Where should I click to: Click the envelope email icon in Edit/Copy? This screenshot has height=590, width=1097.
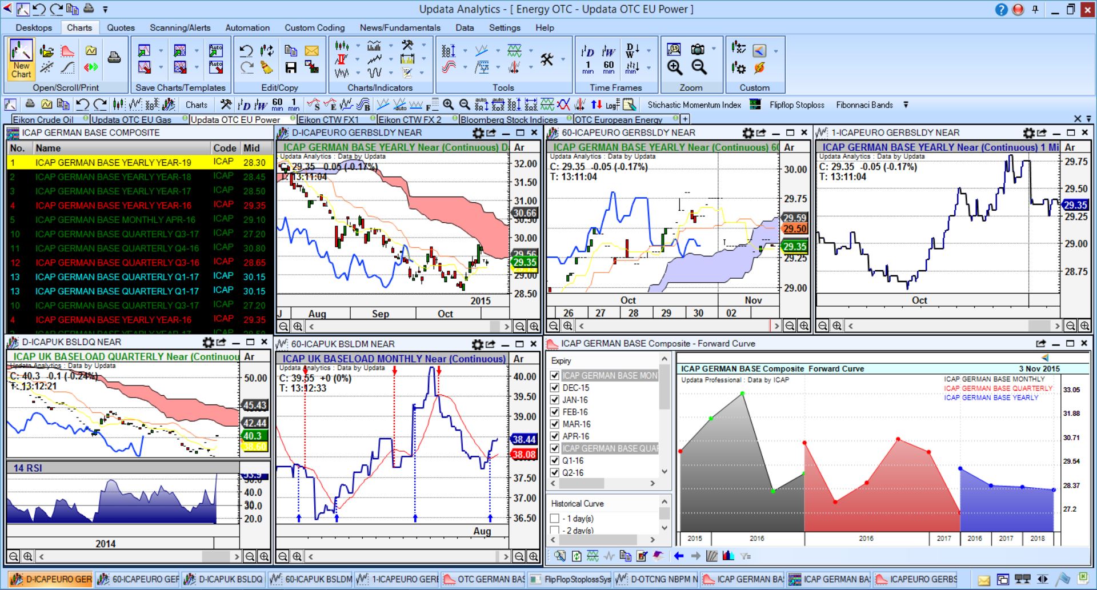312,51
